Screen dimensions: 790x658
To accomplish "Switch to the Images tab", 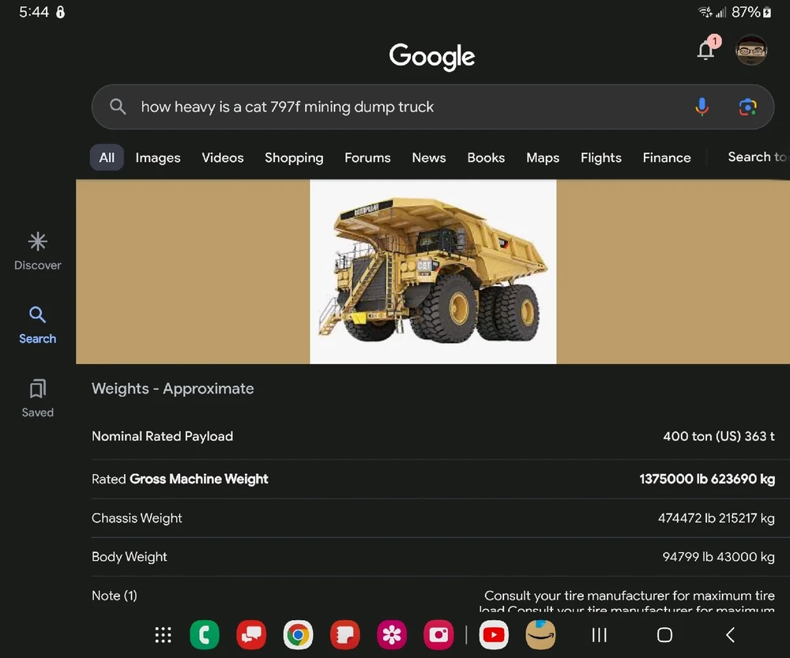I will click(158, 158).
